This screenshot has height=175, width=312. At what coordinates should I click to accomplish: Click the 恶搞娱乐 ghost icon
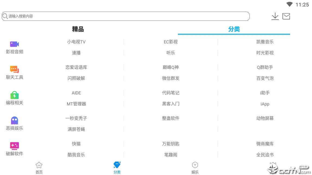tap(14, 120)
